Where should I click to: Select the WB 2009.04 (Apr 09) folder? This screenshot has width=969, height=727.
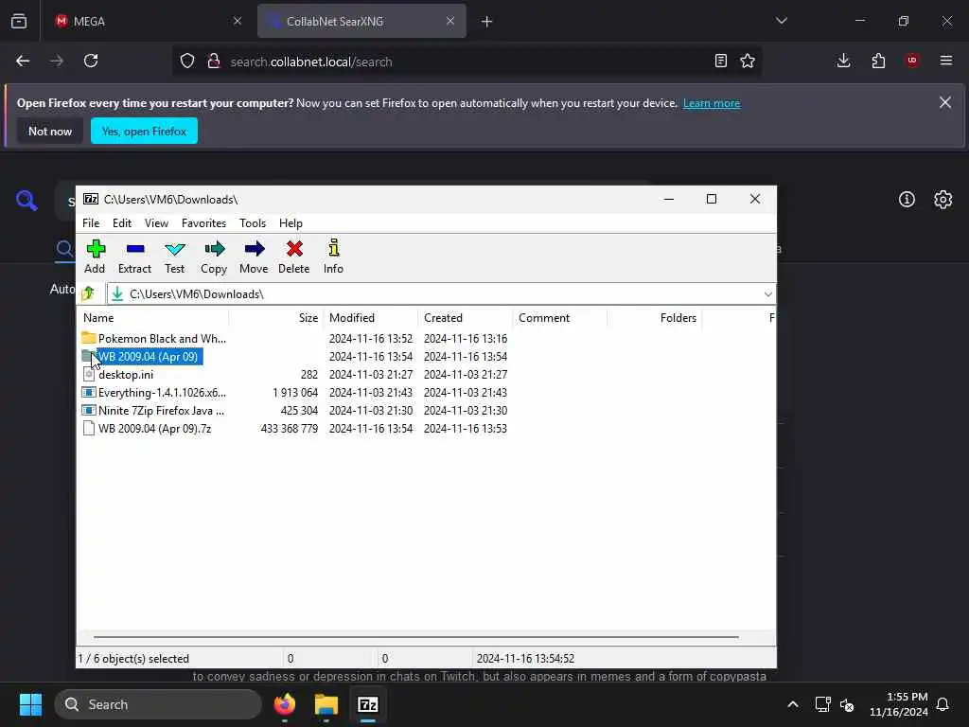click(x=142, y=357)
